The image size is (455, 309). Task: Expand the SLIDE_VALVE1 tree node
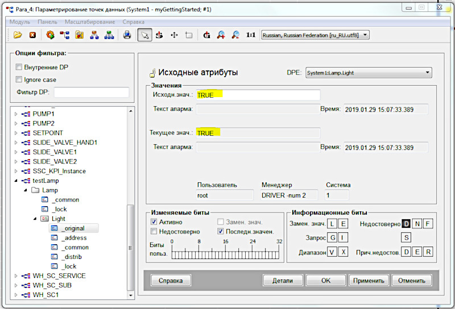coord(16,152)
